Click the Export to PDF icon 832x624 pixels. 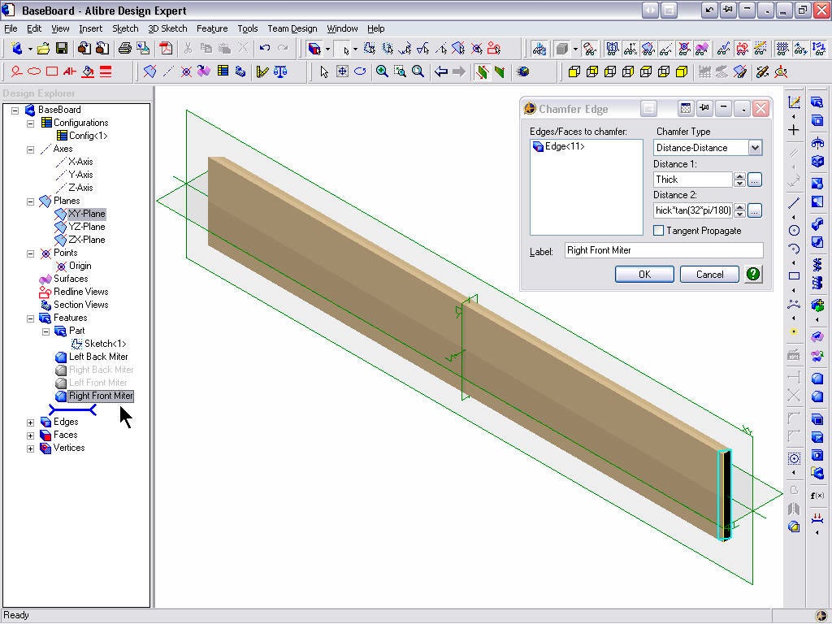tap(166, 49)
